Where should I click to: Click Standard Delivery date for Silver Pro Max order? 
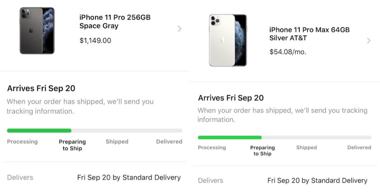pyautogui.click(x=317, y=181)
